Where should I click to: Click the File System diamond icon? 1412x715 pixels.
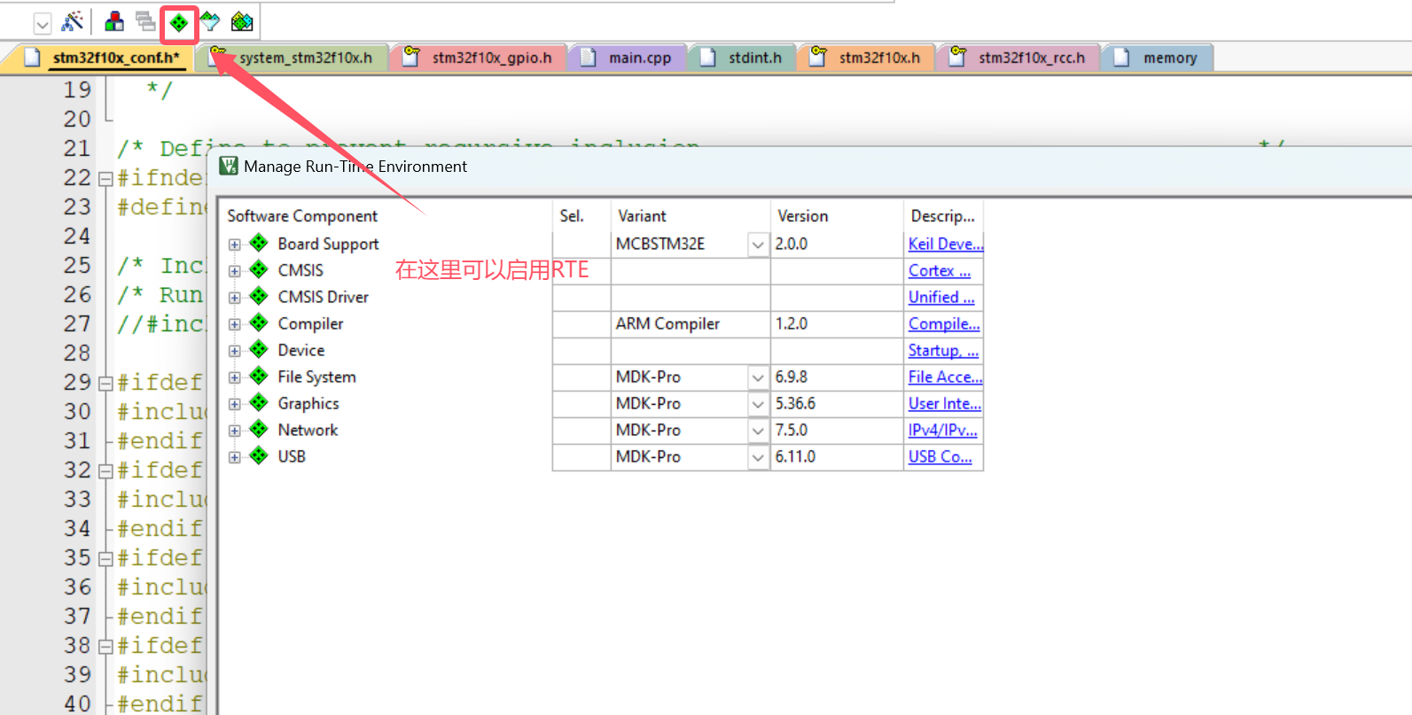[259, 376]
